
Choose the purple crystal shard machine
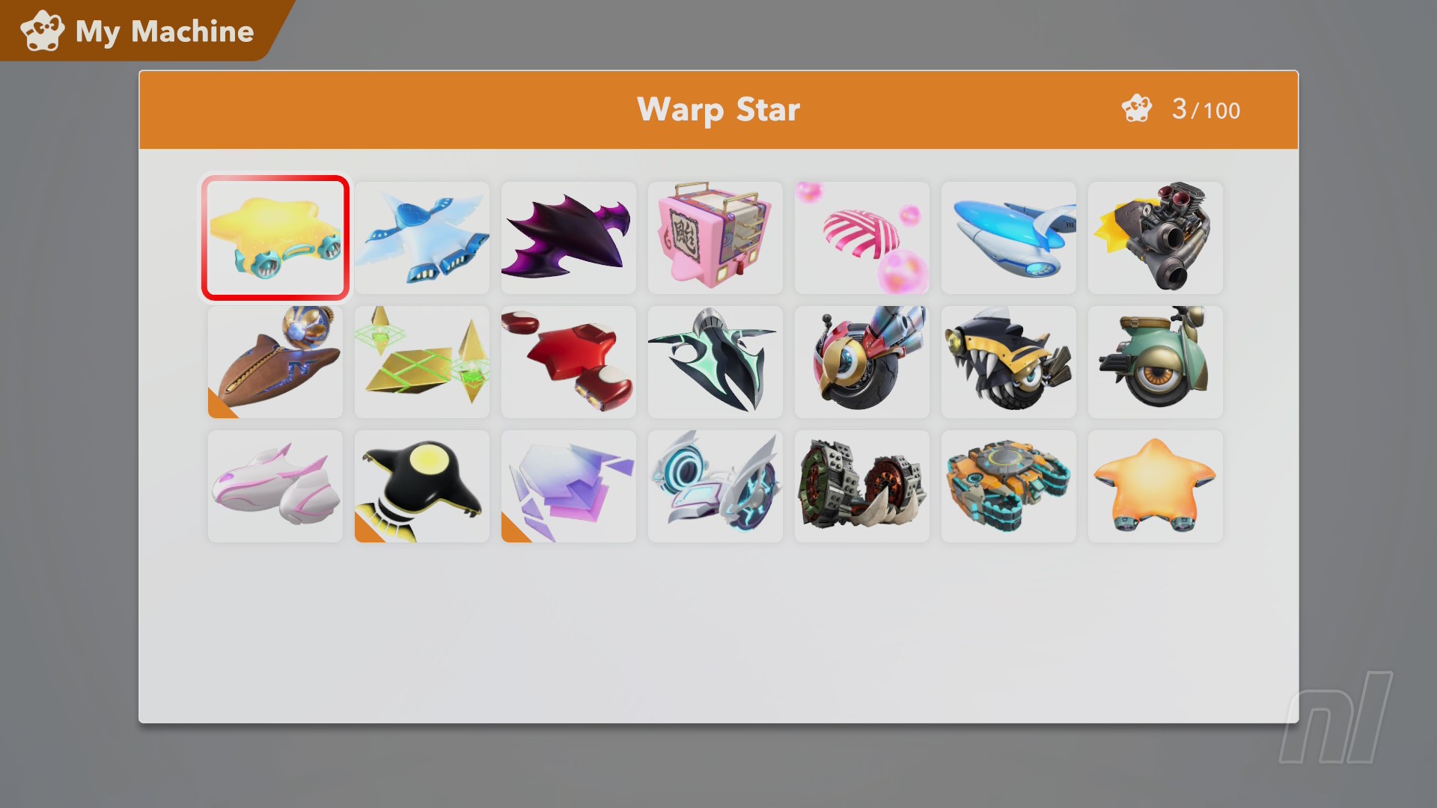(x=568, y=486)
